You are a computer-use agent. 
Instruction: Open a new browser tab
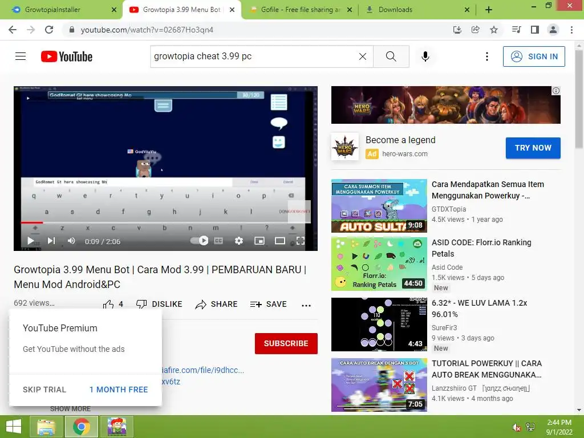tap(489, 10)
